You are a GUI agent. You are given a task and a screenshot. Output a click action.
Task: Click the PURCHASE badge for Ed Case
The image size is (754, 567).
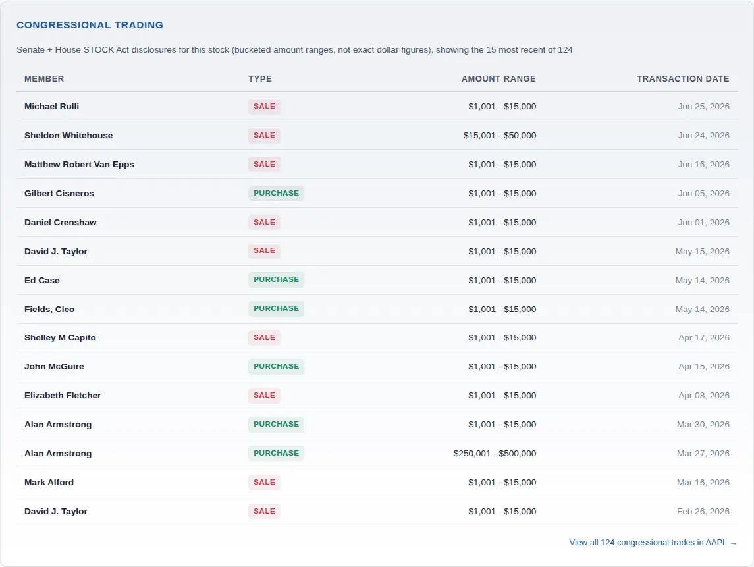click(276, 279)
